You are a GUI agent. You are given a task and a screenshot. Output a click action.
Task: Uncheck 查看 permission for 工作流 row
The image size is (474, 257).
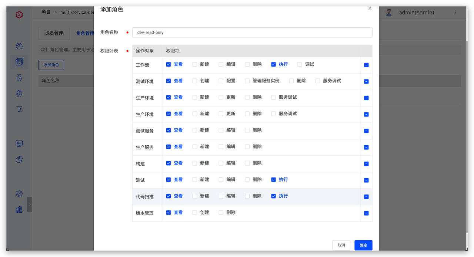168,64
